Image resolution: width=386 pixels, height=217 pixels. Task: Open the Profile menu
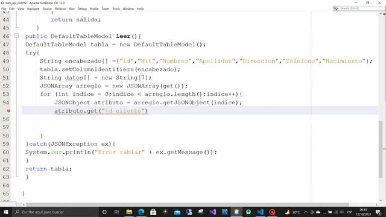click(x=94, y=8)
